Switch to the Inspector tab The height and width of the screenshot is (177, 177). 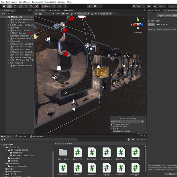point(154,11)
